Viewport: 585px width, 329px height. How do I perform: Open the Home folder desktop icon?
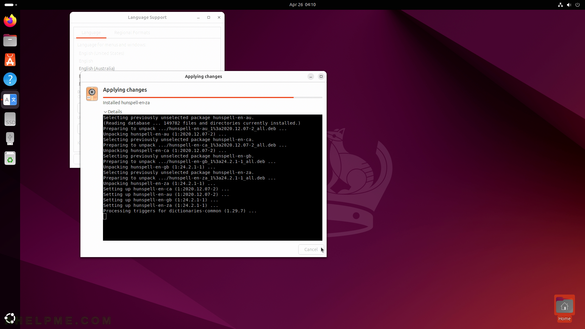coord(564,308)
